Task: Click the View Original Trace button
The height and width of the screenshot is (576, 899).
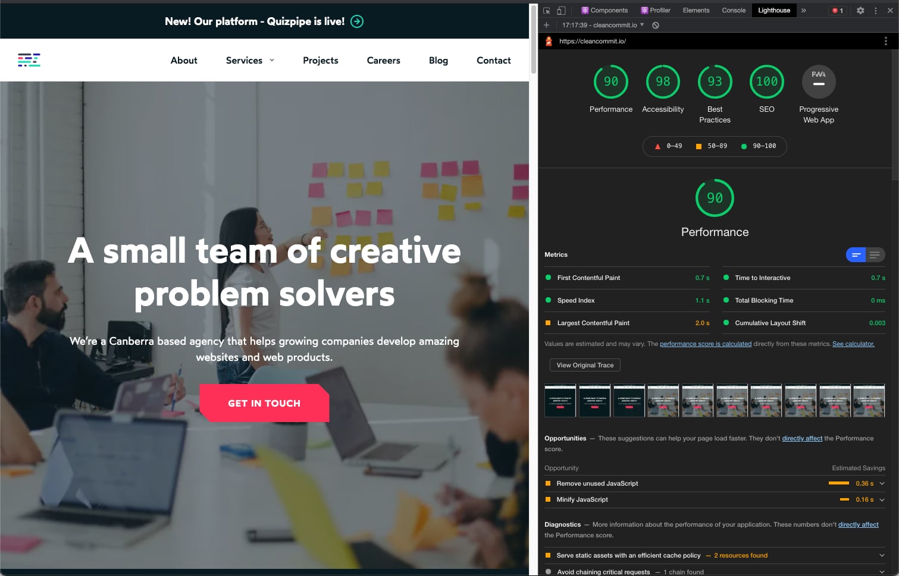Action: click(585, 365)
